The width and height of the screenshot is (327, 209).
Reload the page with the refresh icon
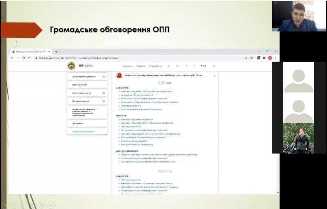pyautogui.click(x=24, y=58)
